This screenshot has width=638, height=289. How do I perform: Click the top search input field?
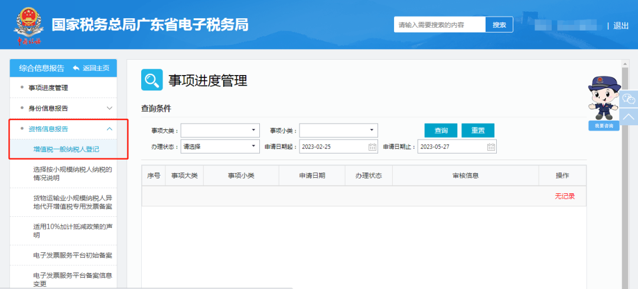(440, 25)
